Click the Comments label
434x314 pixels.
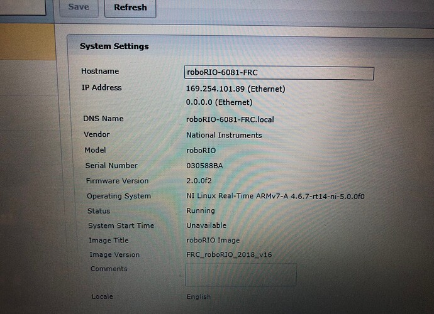(109, 269)
